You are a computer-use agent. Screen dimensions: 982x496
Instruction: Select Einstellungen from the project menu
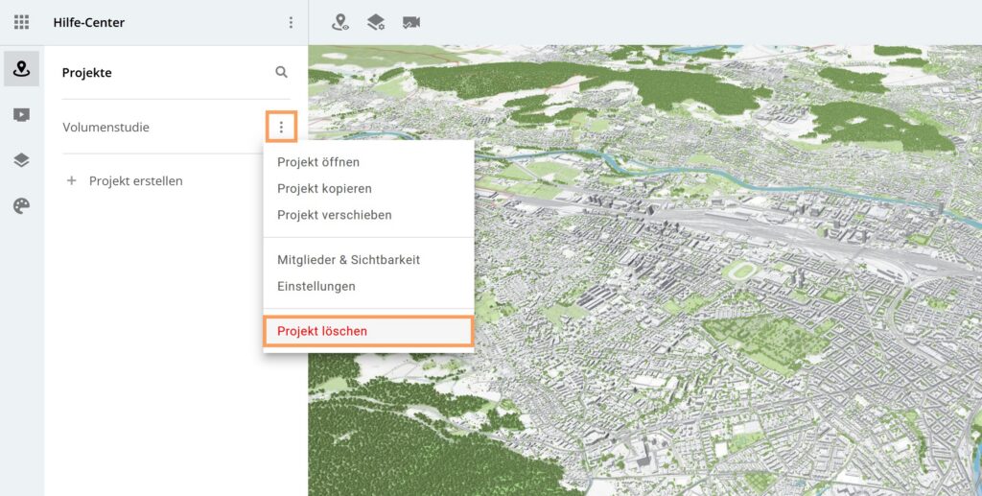coord(316,286)
